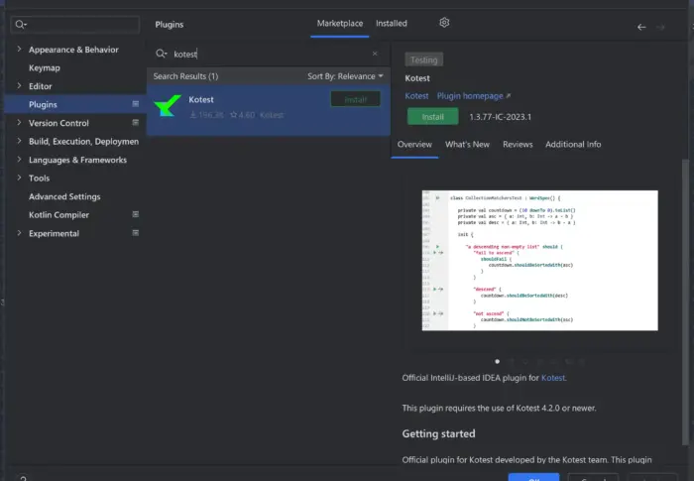The image size is (694, 481).
Task: Click the settings search magnifier icon
Action: coord(21,25)
